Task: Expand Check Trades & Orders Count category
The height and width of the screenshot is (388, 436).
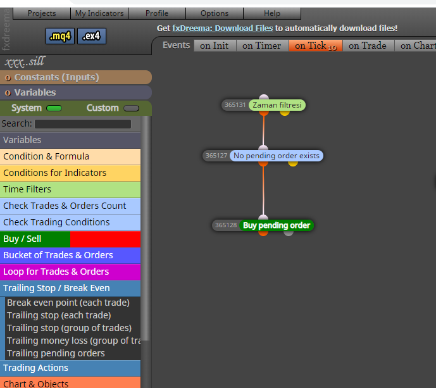Action: 70,206
